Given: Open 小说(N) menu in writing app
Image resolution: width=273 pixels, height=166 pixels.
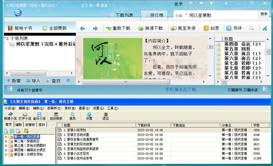Looking at the screenshot, I should tap(10, 108).
